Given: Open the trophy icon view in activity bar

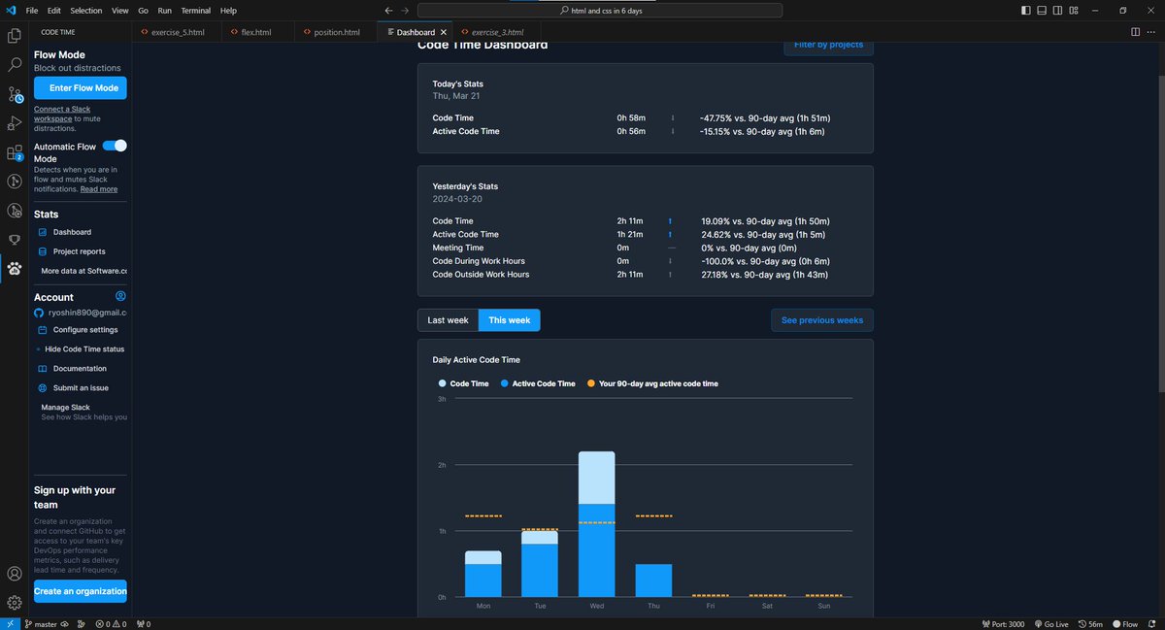Looking at the screenshot, I should [15, 239].
